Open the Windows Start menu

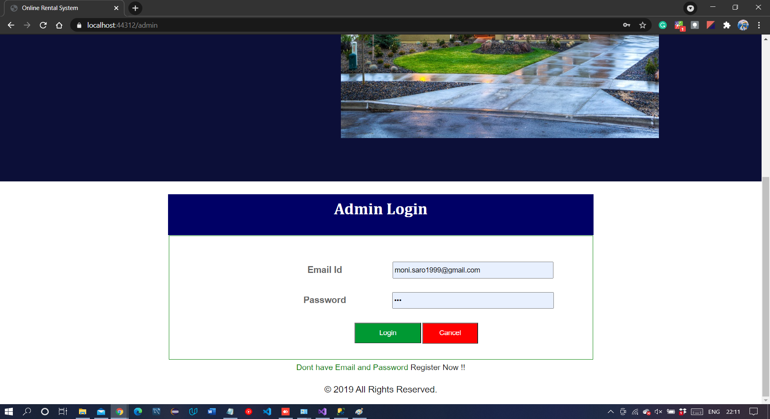[x=8, y=411]
